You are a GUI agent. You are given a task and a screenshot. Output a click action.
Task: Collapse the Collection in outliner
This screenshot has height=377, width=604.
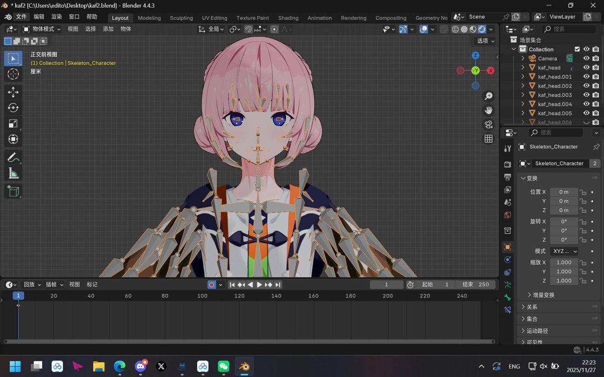click(514, 49)
